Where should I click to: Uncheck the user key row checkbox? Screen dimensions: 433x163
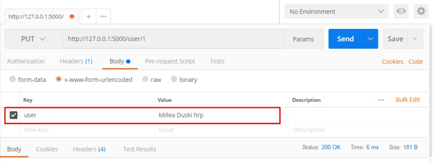14,115
